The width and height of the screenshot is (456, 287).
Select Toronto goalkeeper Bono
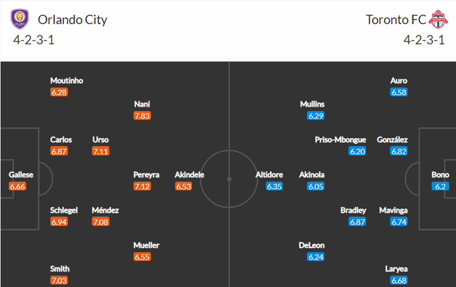(440, 175)
